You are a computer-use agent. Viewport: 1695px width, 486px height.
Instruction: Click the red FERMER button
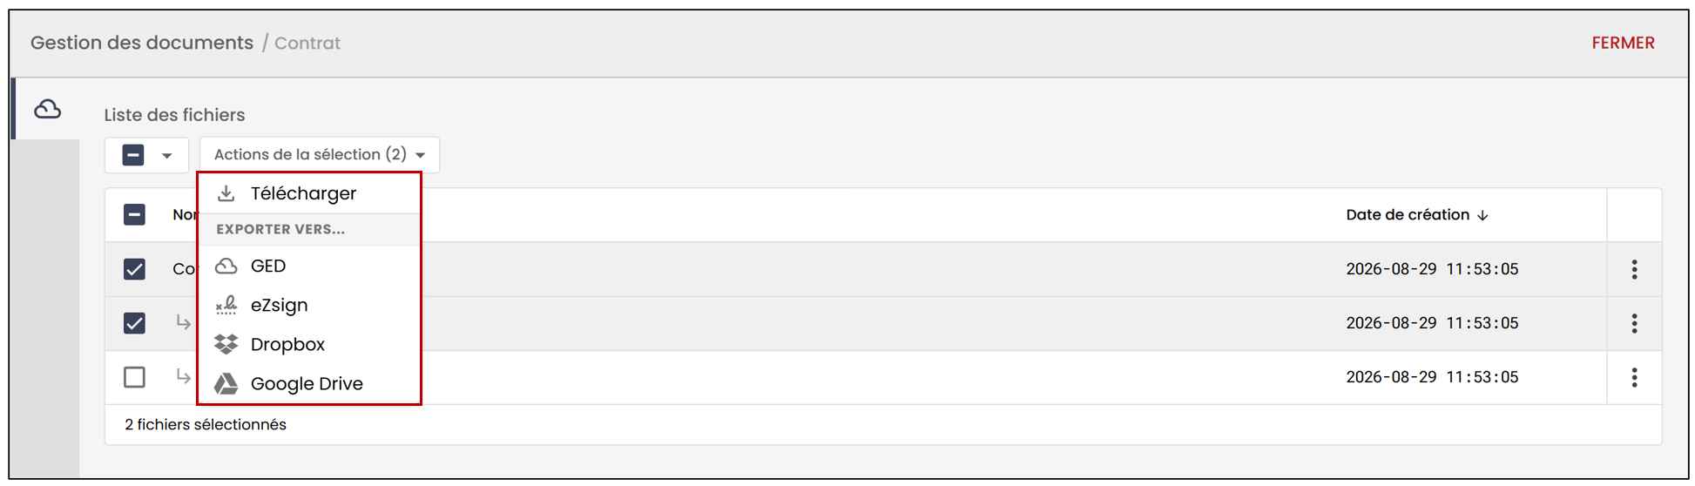click(1623, 43)
